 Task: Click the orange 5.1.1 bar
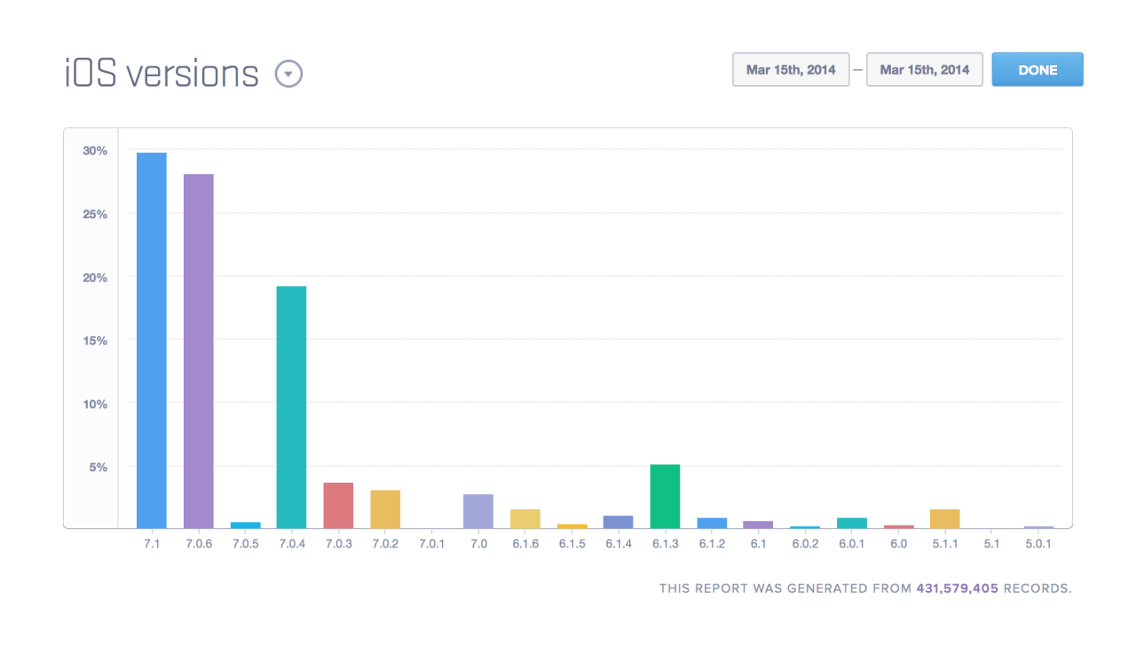(945, 519)
